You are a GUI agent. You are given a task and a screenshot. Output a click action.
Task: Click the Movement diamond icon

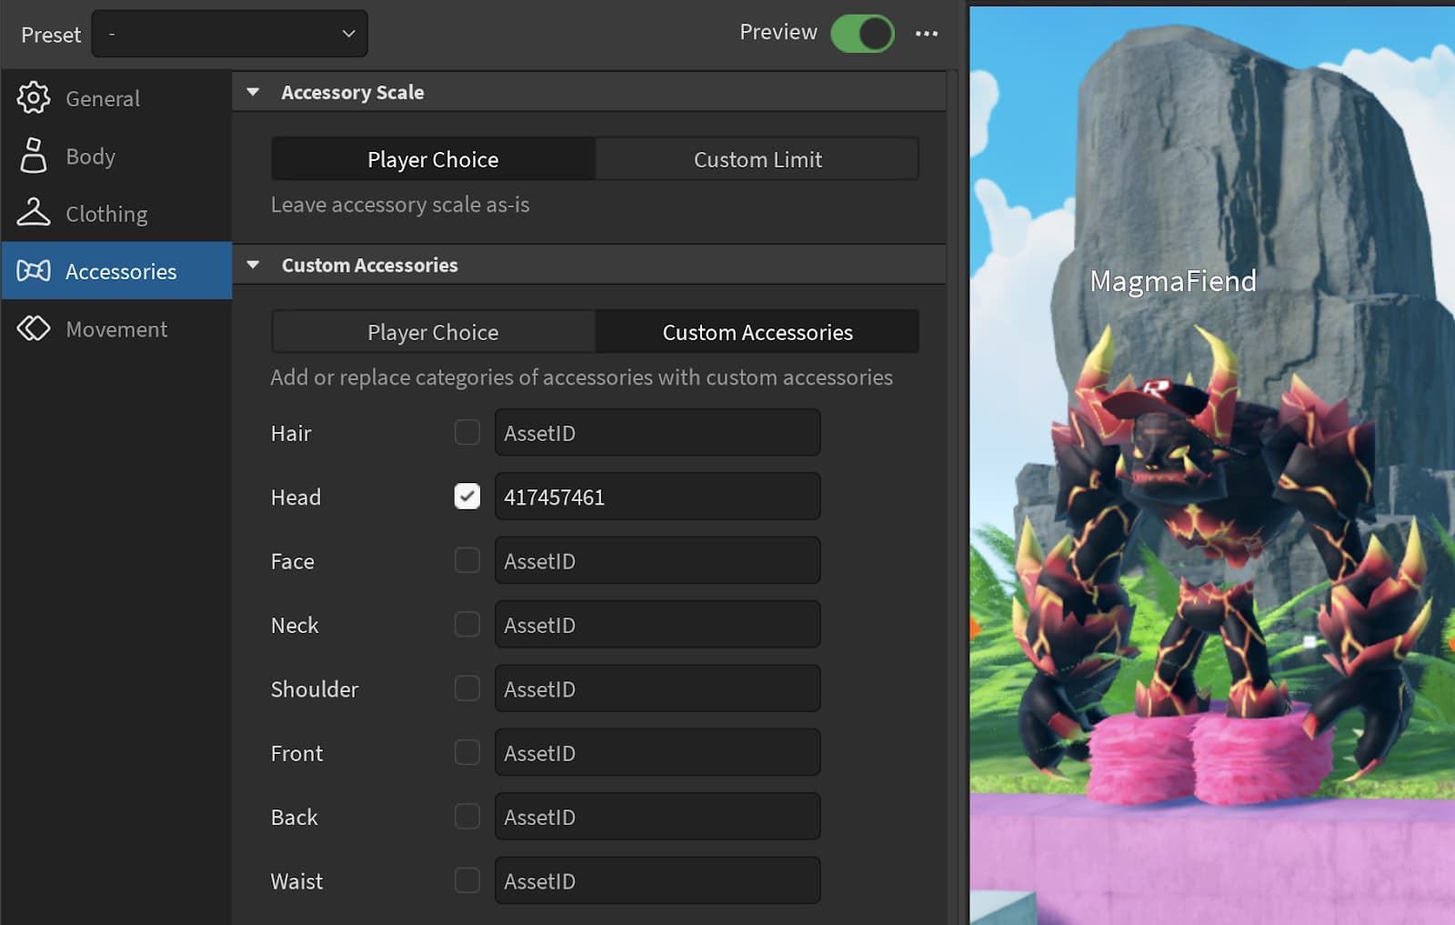pyautogui.click(x=34, y=328)
